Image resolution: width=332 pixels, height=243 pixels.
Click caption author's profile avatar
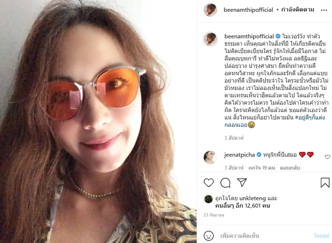tap(210, 39)
